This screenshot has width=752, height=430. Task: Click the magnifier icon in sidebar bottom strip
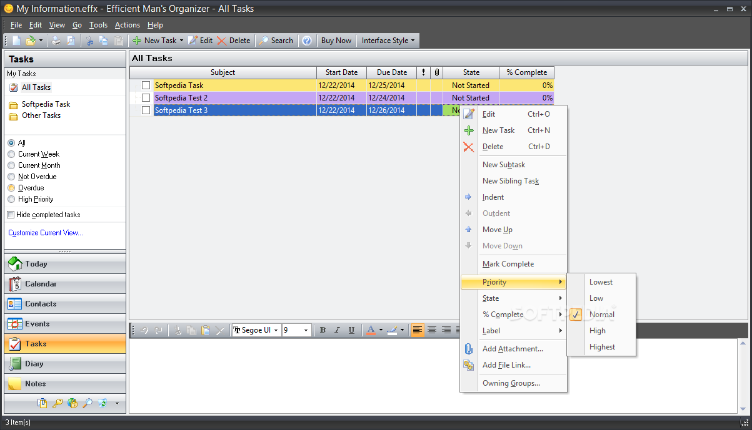(88, 403)
